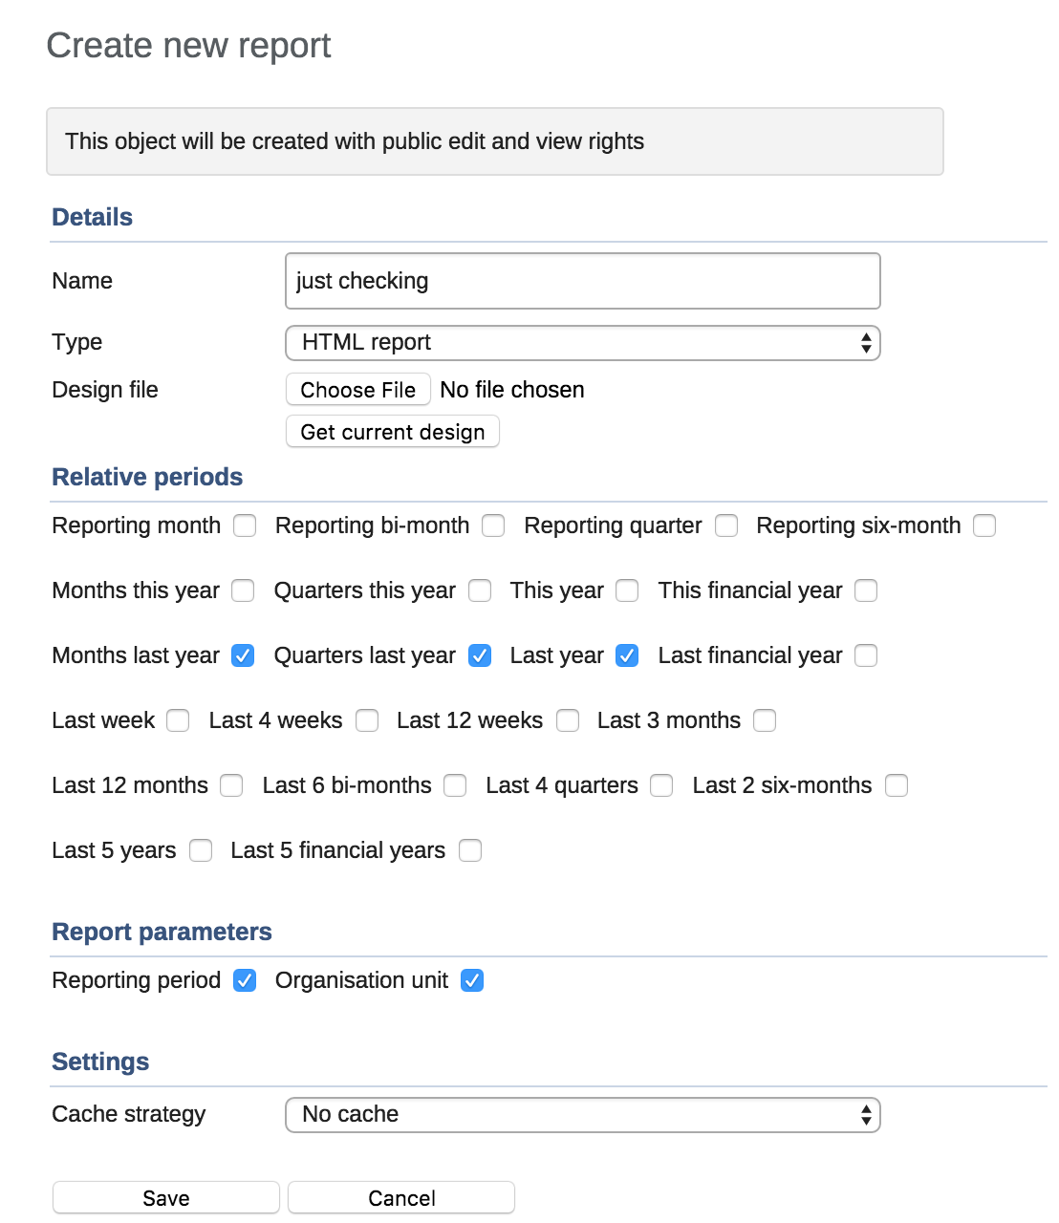Viewport: 1059px width, 1223px height.
Task: Tick the Last financial year checkbox
Action: [x=866, y=655]
